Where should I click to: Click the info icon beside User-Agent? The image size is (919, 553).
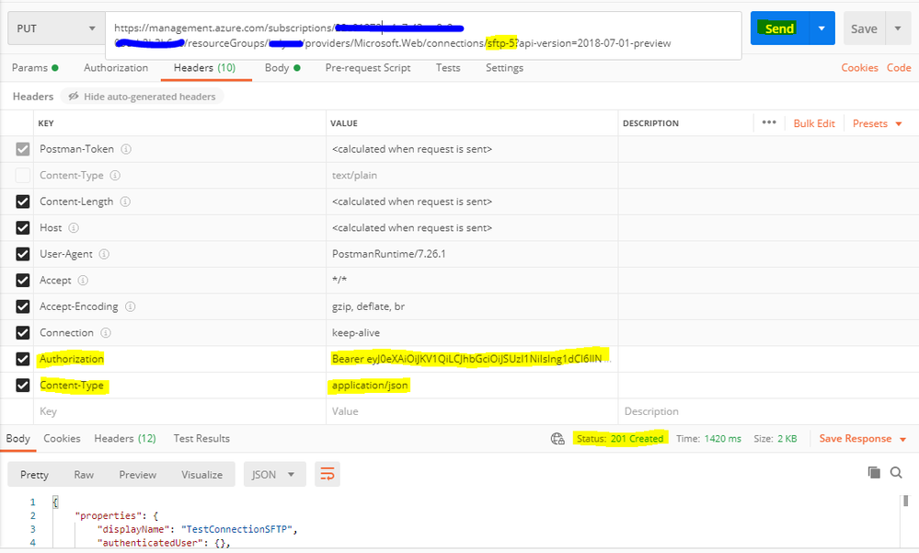coord(104,254)
